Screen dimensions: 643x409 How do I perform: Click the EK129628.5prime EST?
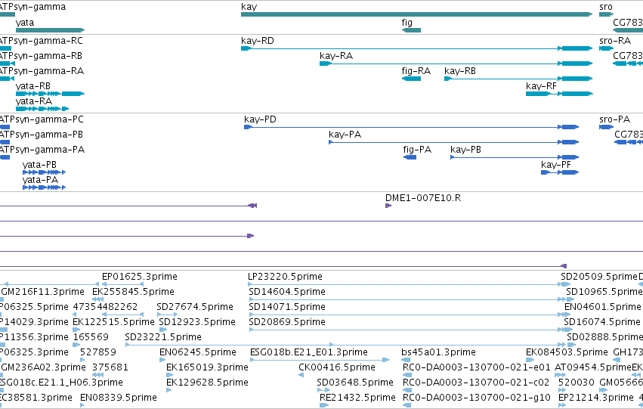(x=169, y=390)
